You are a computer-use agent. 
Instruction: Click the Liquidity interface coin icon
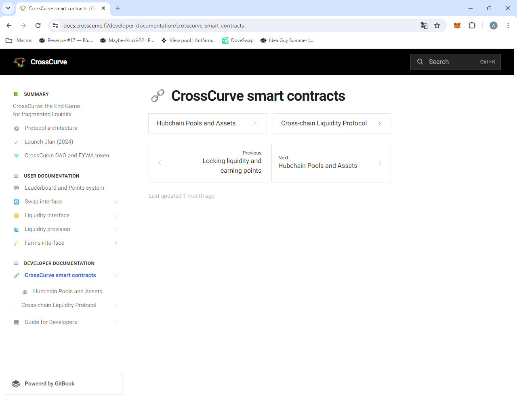[x=17, y=216]
